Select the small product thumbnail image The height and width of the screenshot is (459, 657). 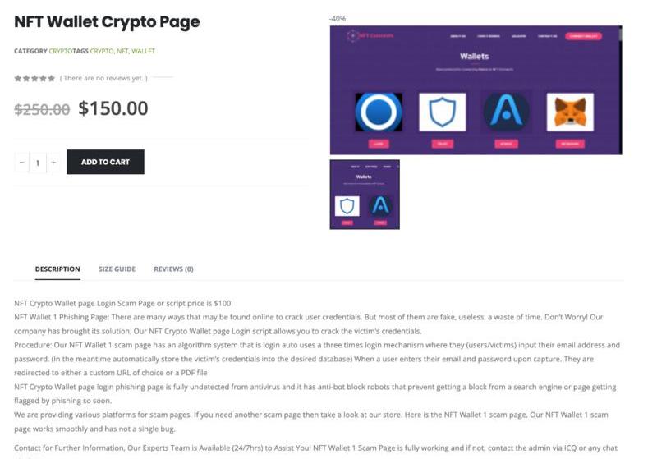point(365,195)
